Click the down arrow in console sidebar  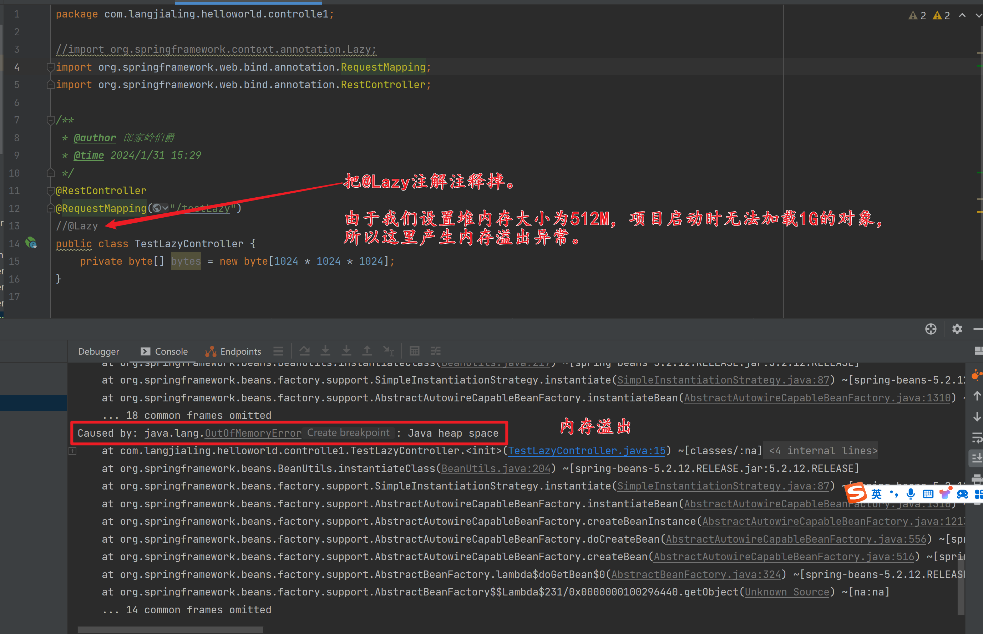(x=977, y=417)
